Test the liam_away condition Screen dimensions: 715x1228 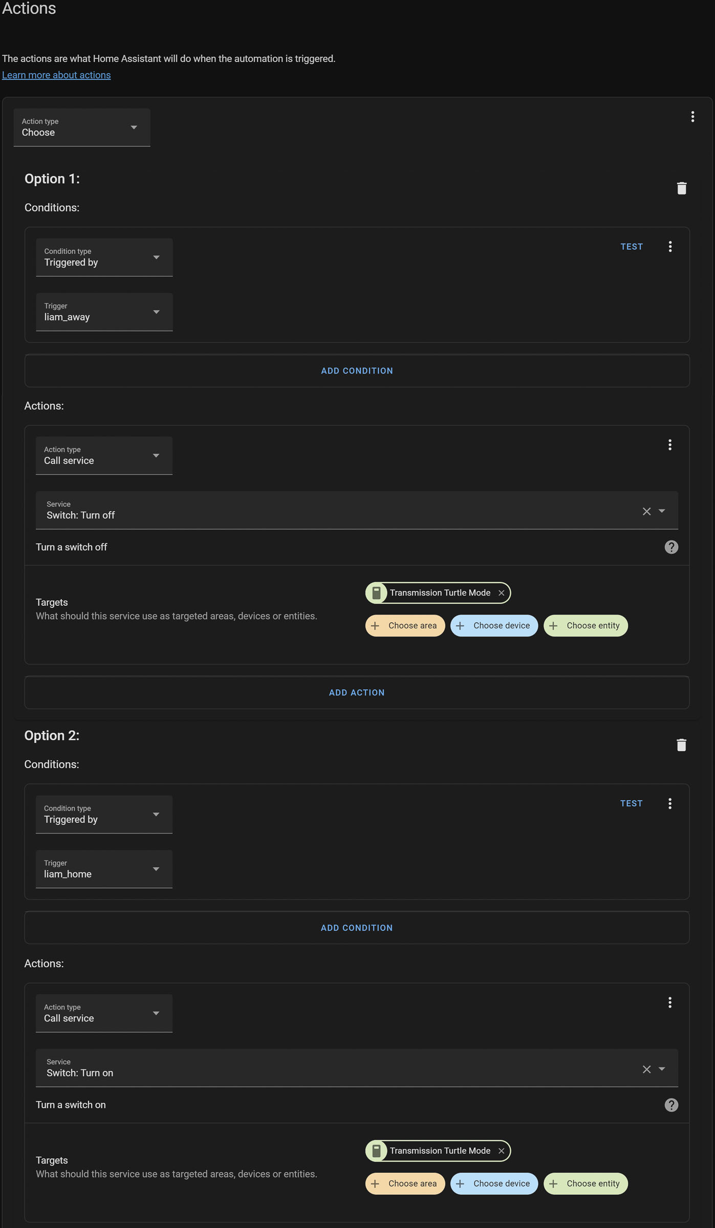click(632, 247)
